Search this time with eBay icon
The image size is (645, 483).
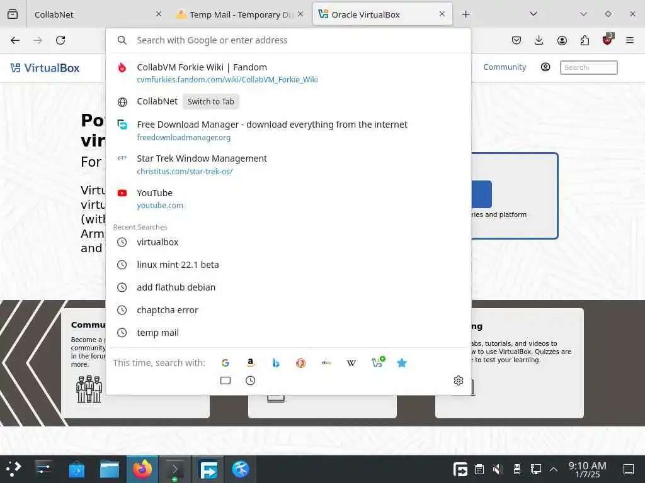pyautogui.click(x=326, y=363)
